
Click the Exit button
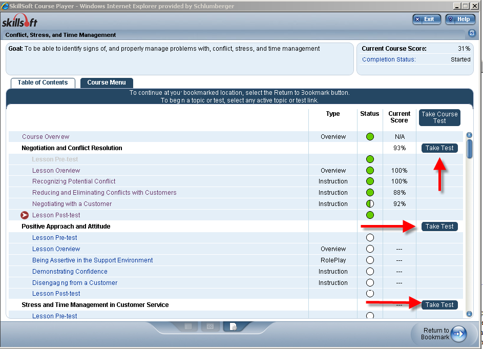tap(427, 19)
